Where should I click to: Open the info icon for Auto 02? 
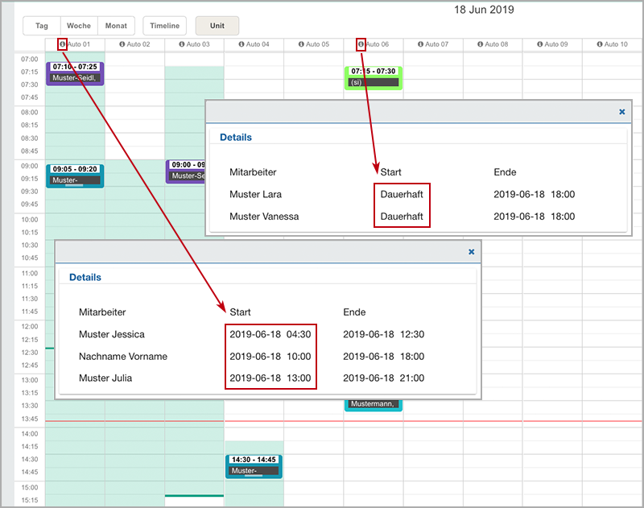pyautogui.click(x=122, y=44)
